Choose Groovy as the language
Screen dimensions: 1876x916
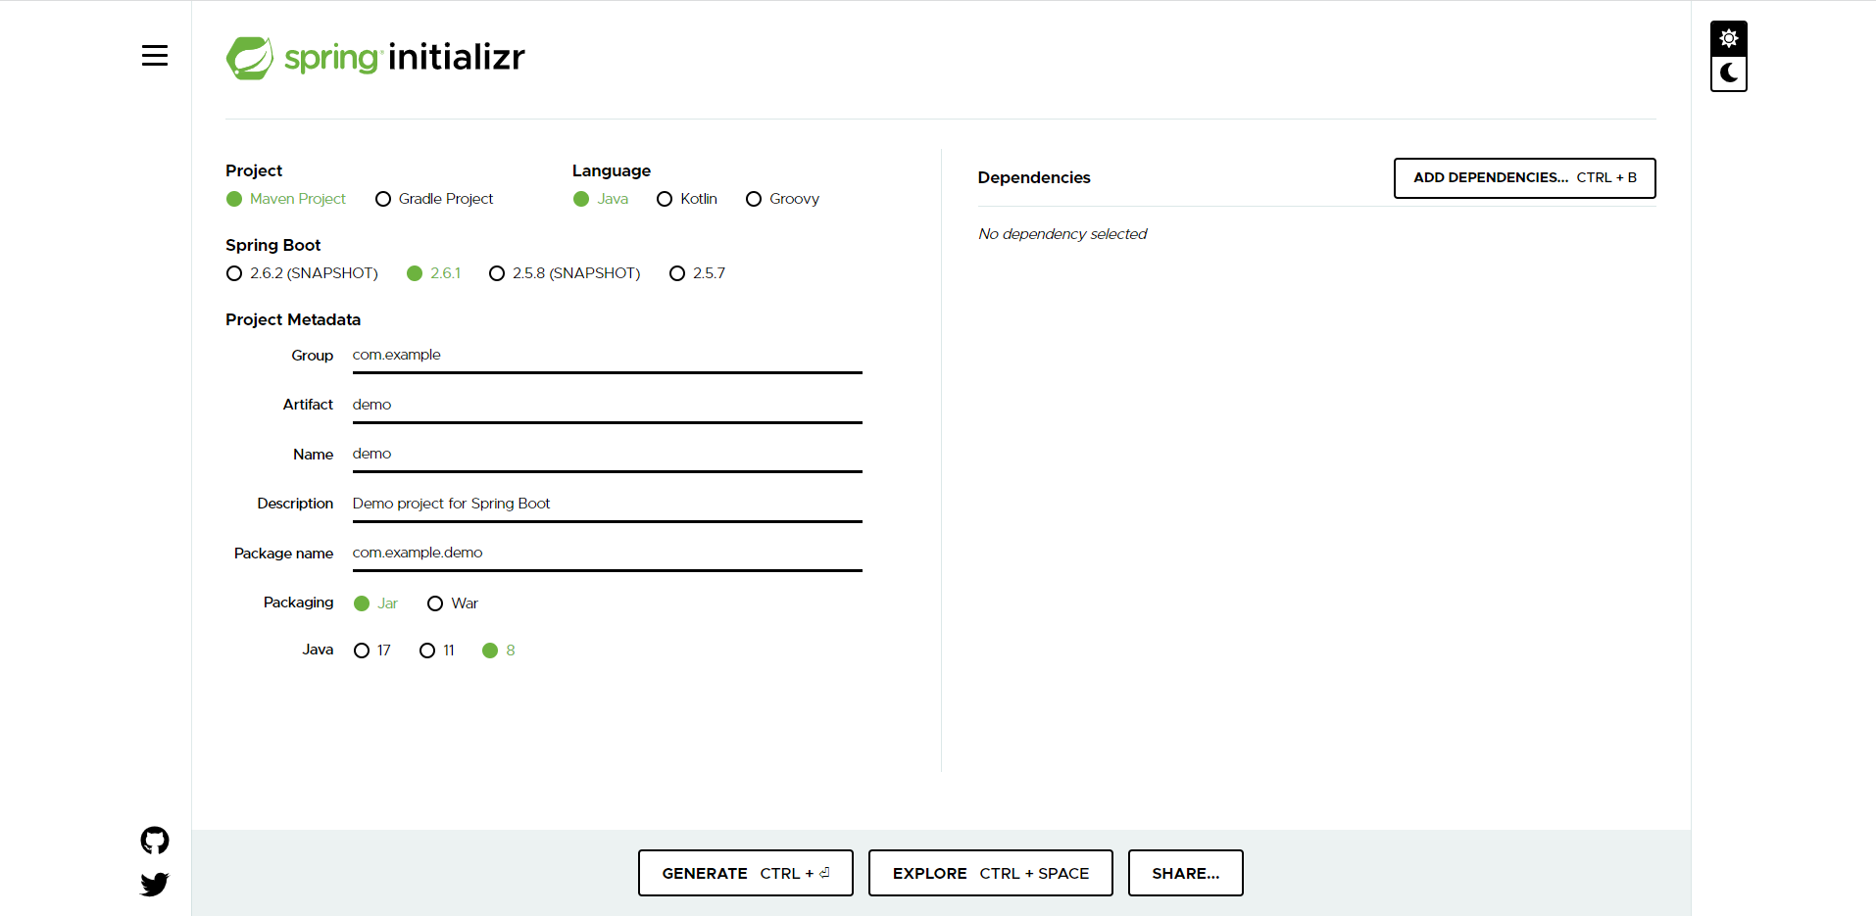[x=782, y=199]
